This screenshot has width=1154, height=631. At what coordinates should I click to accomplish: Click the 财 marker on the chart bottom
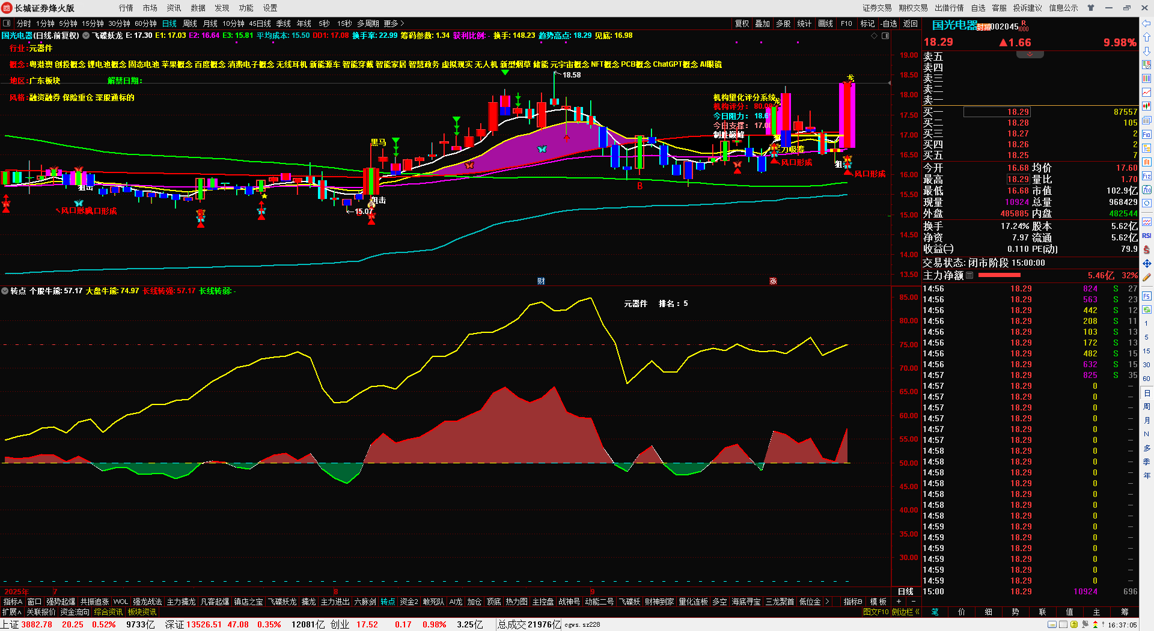(541, 281)
